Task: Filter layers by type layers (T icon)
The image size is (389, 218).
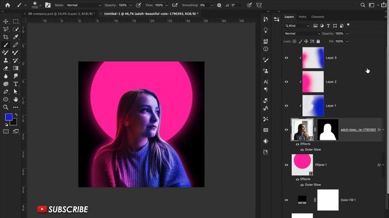Action: tap(328, 25)
